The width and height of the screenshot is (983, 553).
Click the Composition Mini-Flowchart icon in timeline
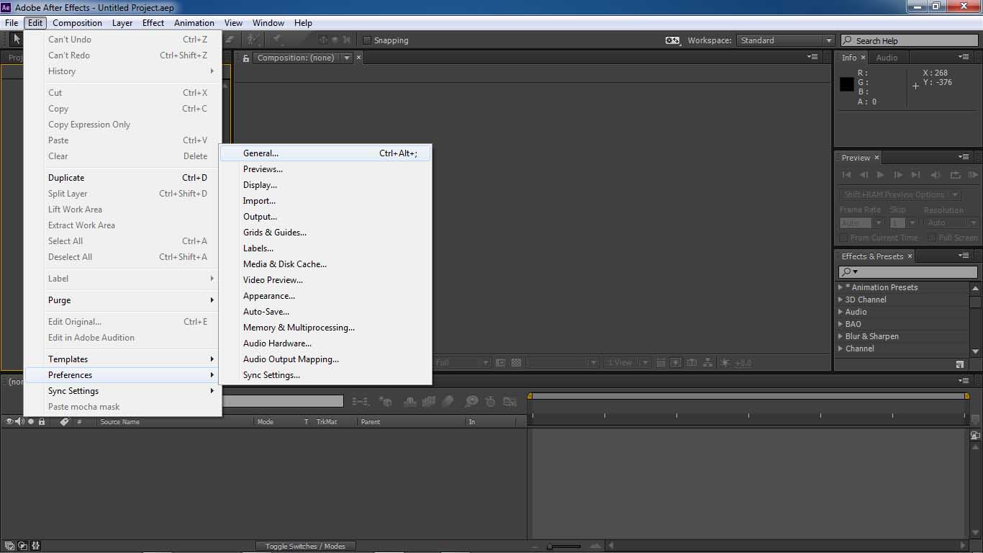[361, 402]
